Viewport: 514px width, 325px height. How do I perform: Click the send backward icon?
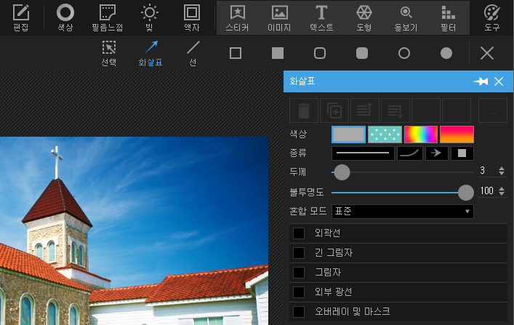click(395, 111)
